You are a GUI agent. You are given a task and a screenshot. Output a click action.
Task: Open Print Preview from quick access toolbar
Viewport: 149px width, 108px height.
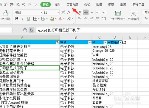tap(18, 4)
